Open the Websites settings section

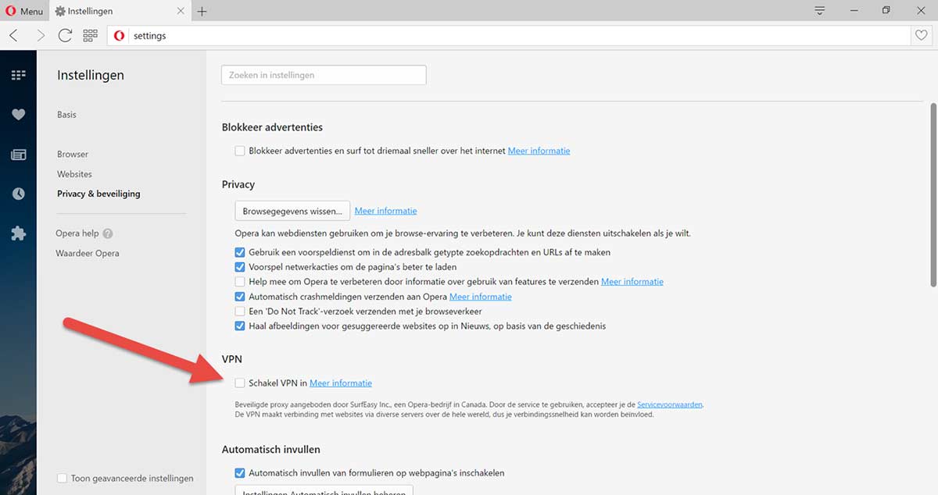pyautogui.click(x=74, y=174)
